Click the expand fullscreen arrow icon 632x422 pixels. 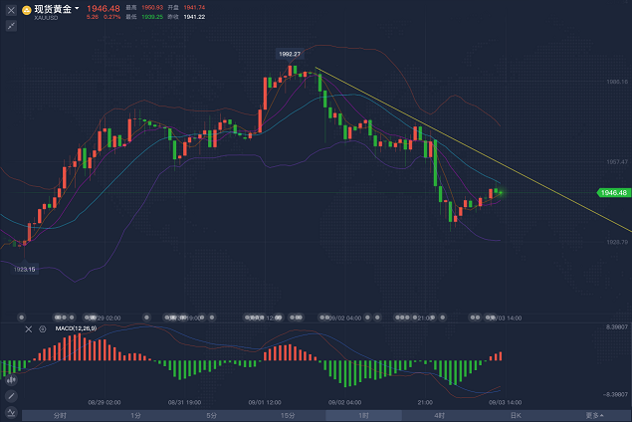(11, 27)
